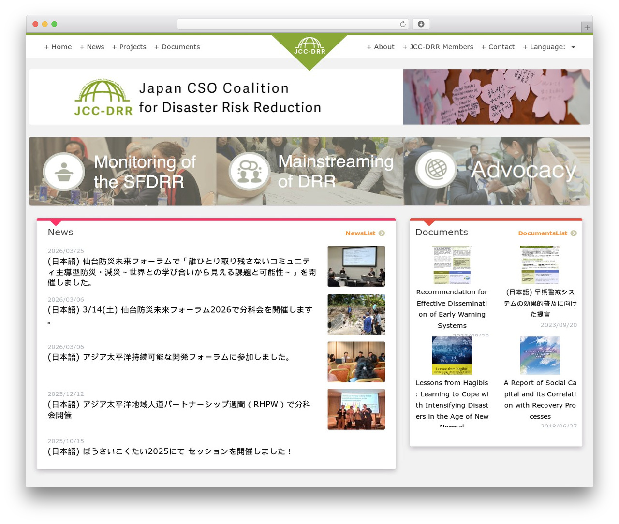Expand the Language dropdown arrow
The image size is (619, 524).
573,47
